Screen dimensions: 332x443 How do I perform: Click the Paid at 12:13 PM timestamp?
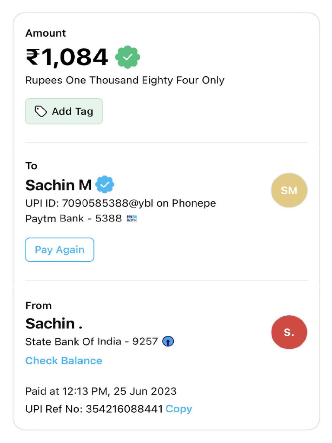tap(101, 392)
